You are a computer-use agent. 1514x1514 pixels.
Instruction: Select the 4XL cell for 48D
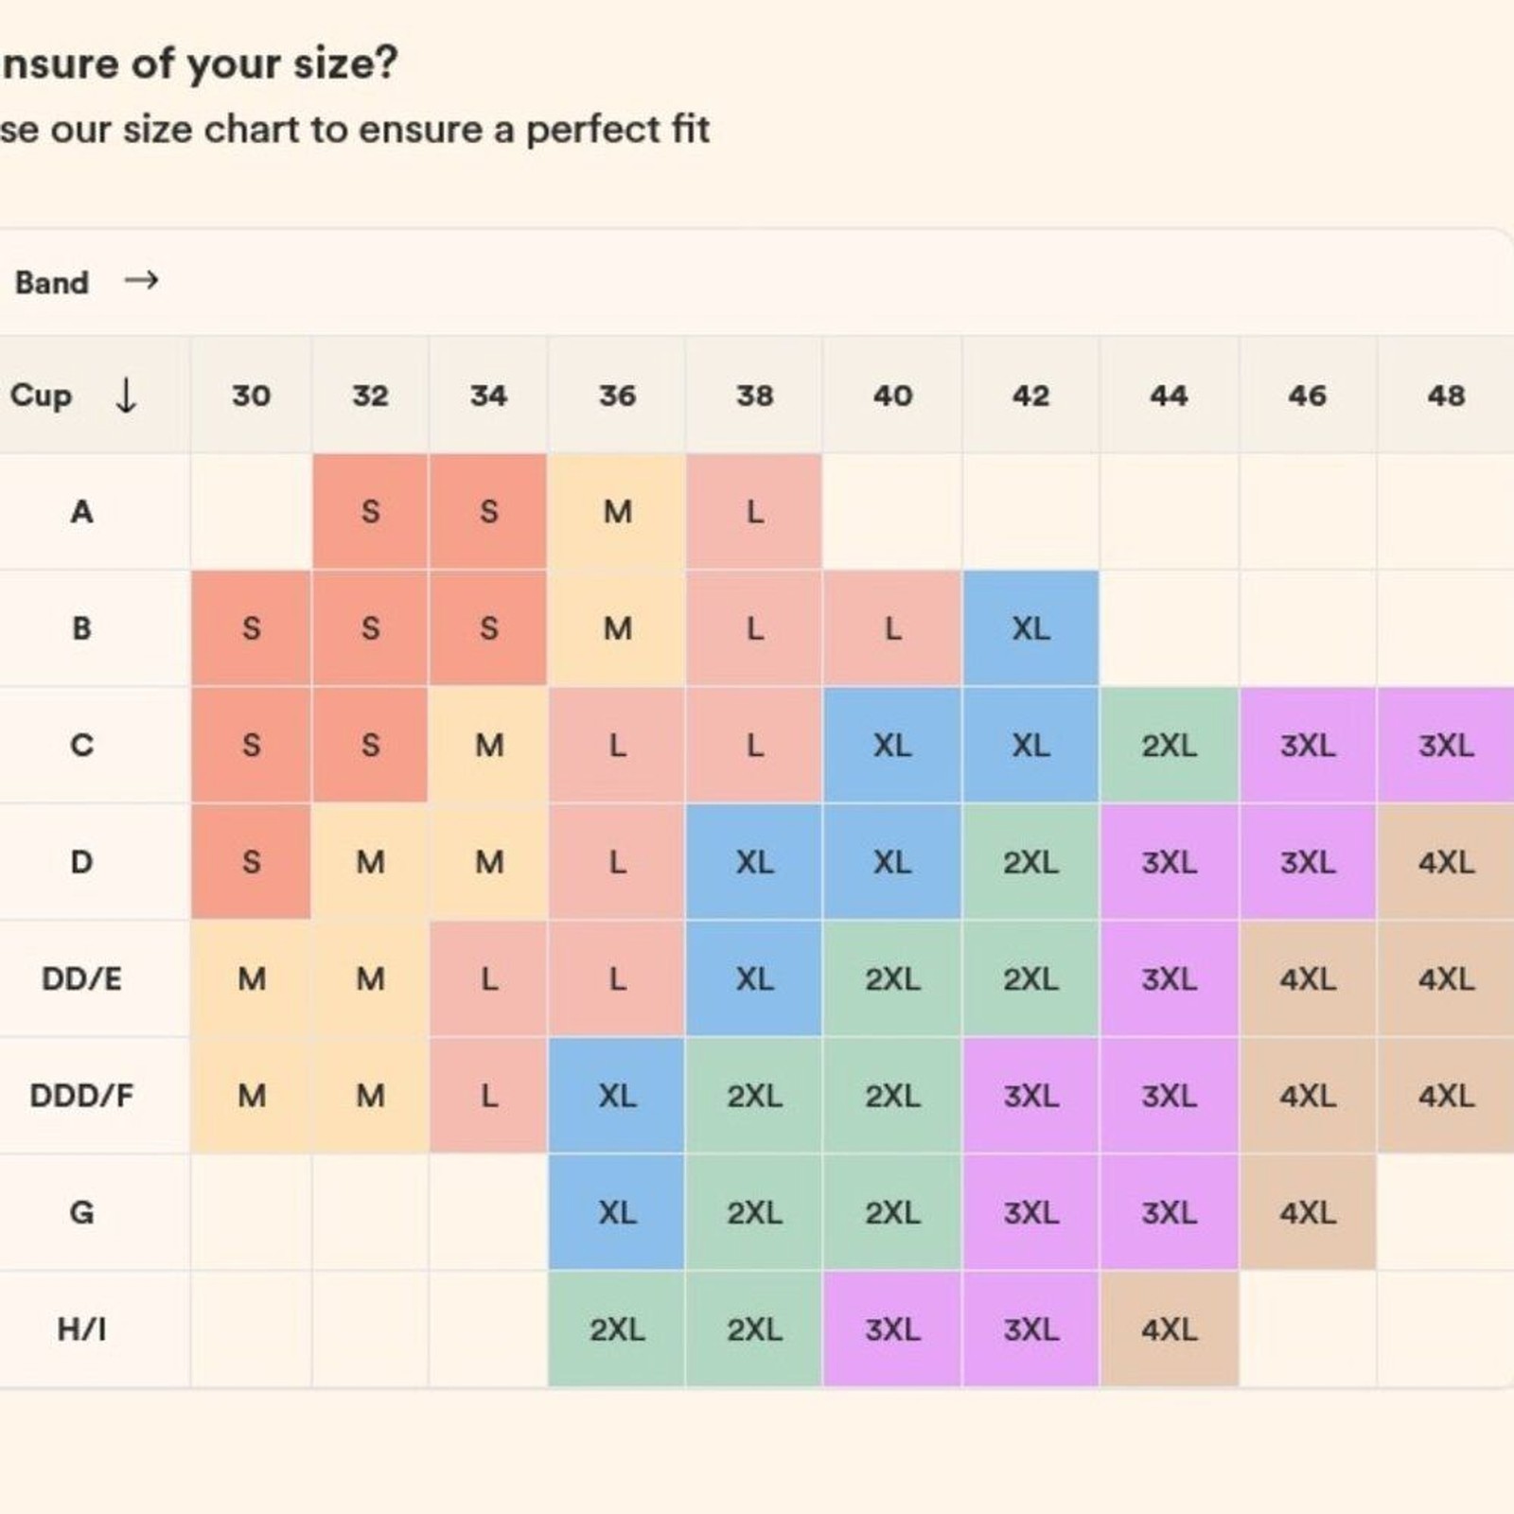click(1446, 862)
